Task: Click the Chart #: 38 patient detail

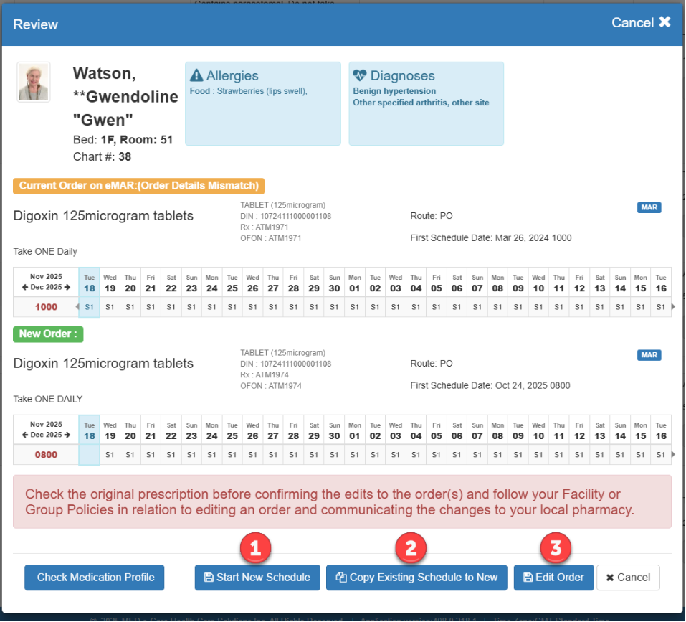Action: (102, 156)
